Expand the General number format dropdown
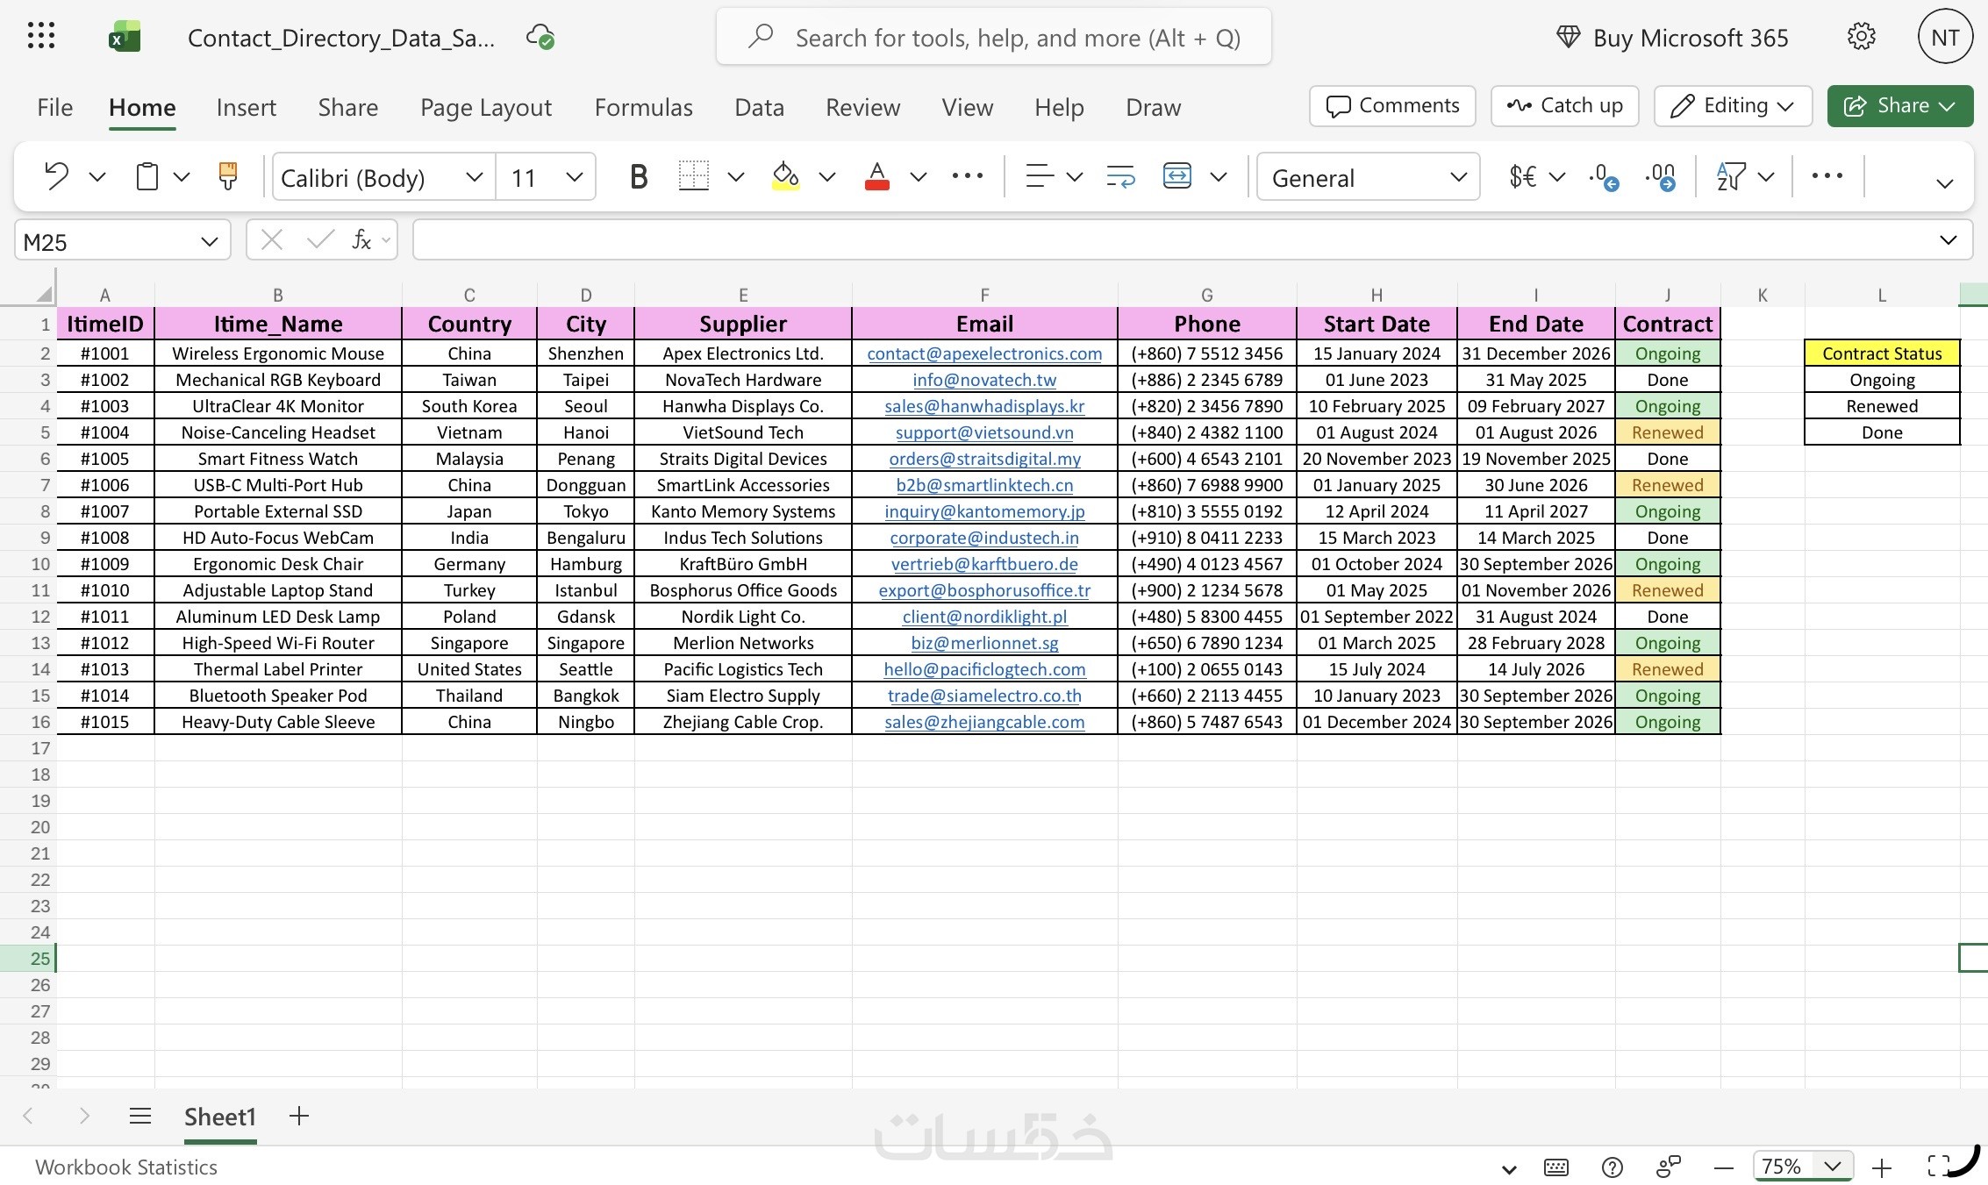This screenshot has width=1988, height=1185. (1368, 177)
